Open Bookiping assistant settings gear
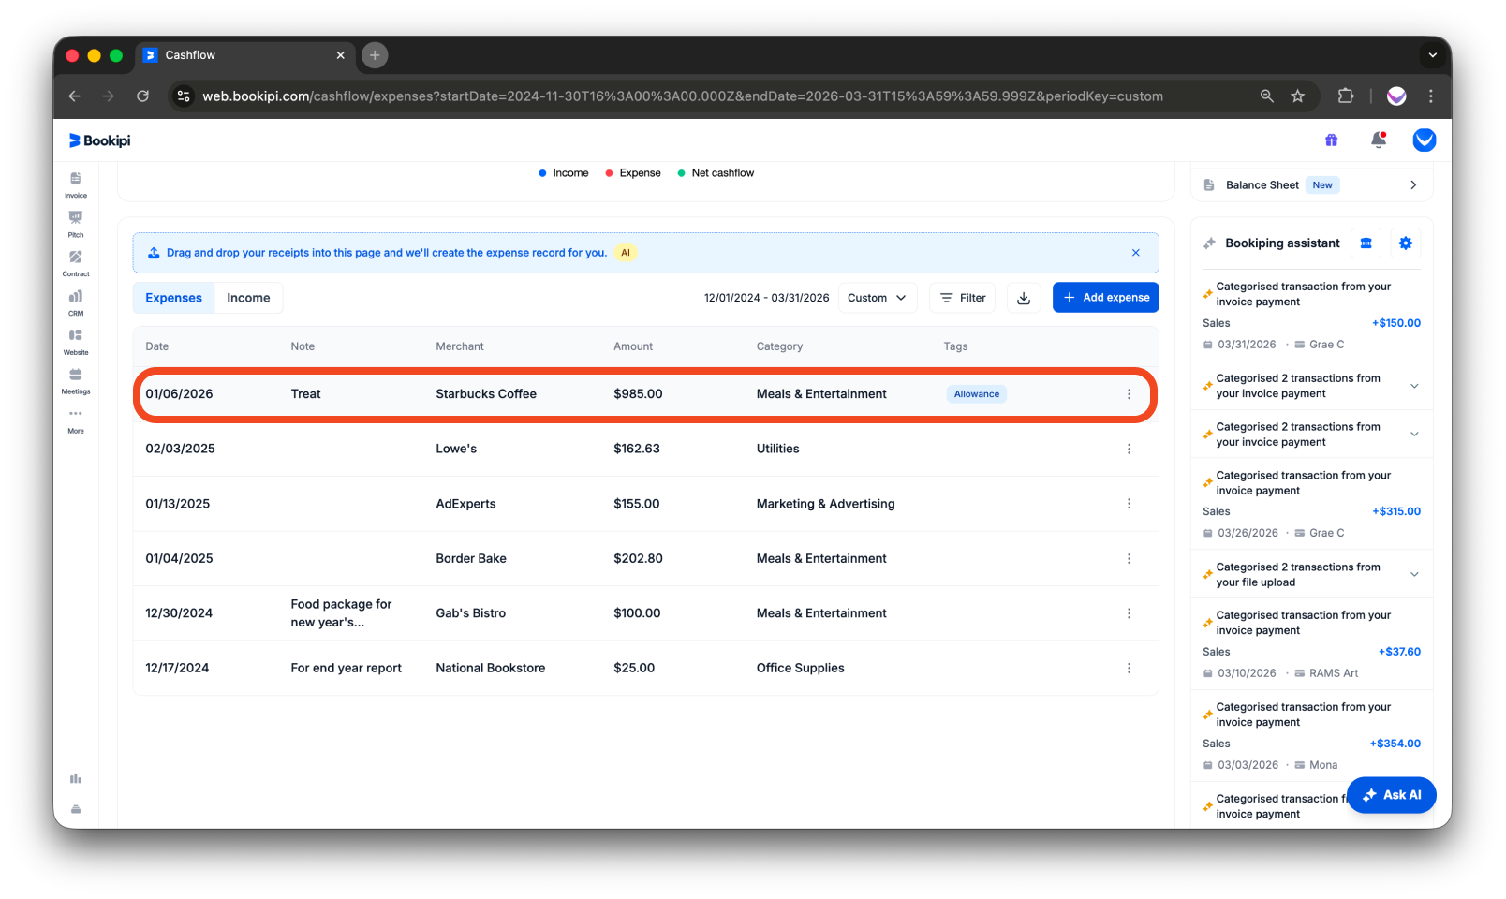 (x=1405, y=243)
